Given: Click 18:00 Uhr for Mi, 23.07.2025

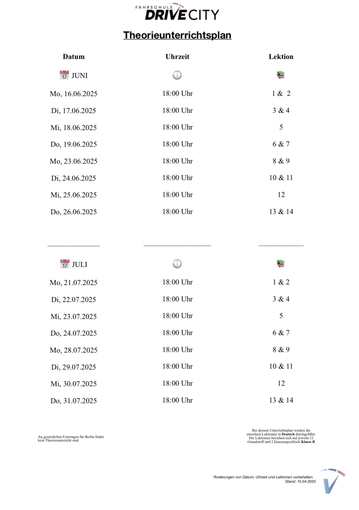Looking at the screenshot, I should [x=177, y=316].
